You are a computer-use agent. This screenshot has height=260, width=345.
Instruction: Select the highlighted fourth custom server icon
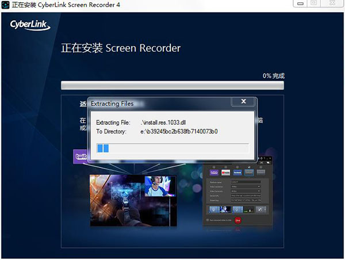[248, 172]
